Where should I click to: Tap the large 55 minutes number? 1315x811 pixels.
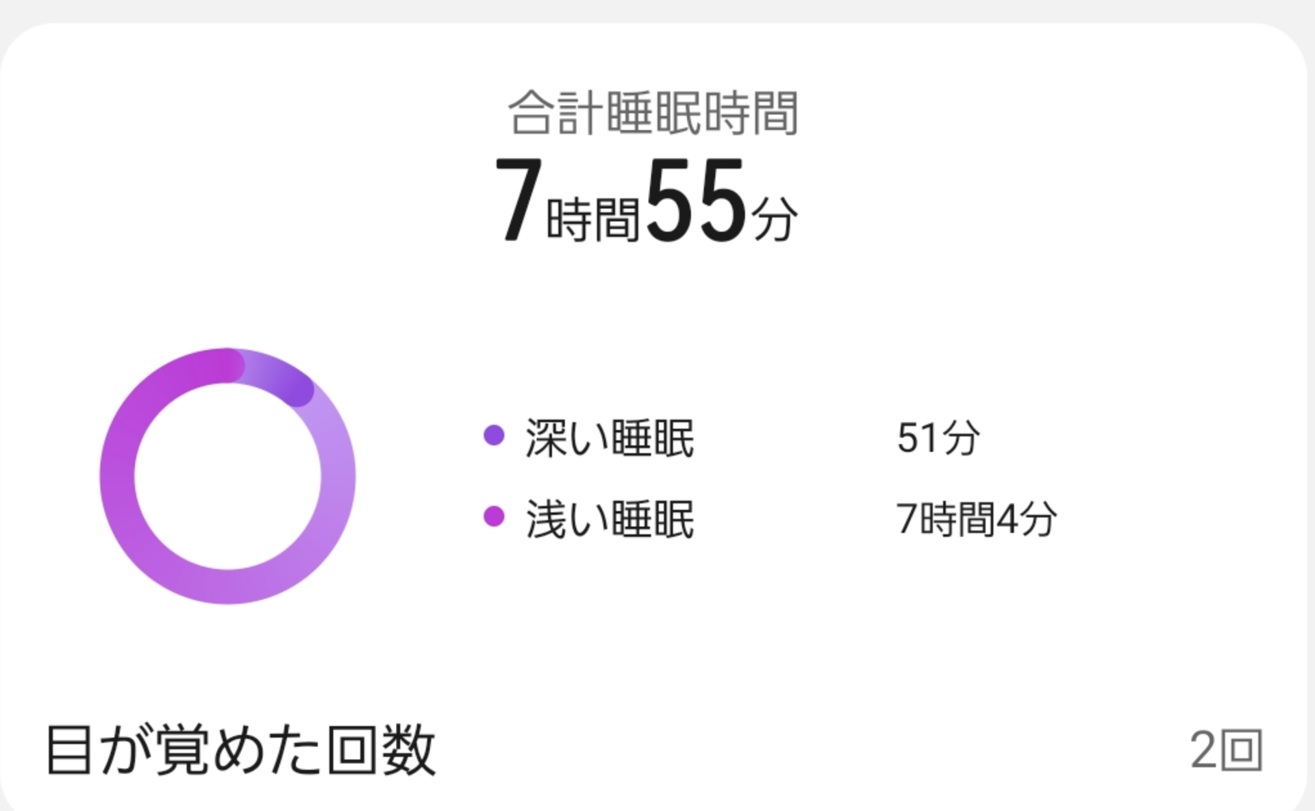[x=695, y=200]
